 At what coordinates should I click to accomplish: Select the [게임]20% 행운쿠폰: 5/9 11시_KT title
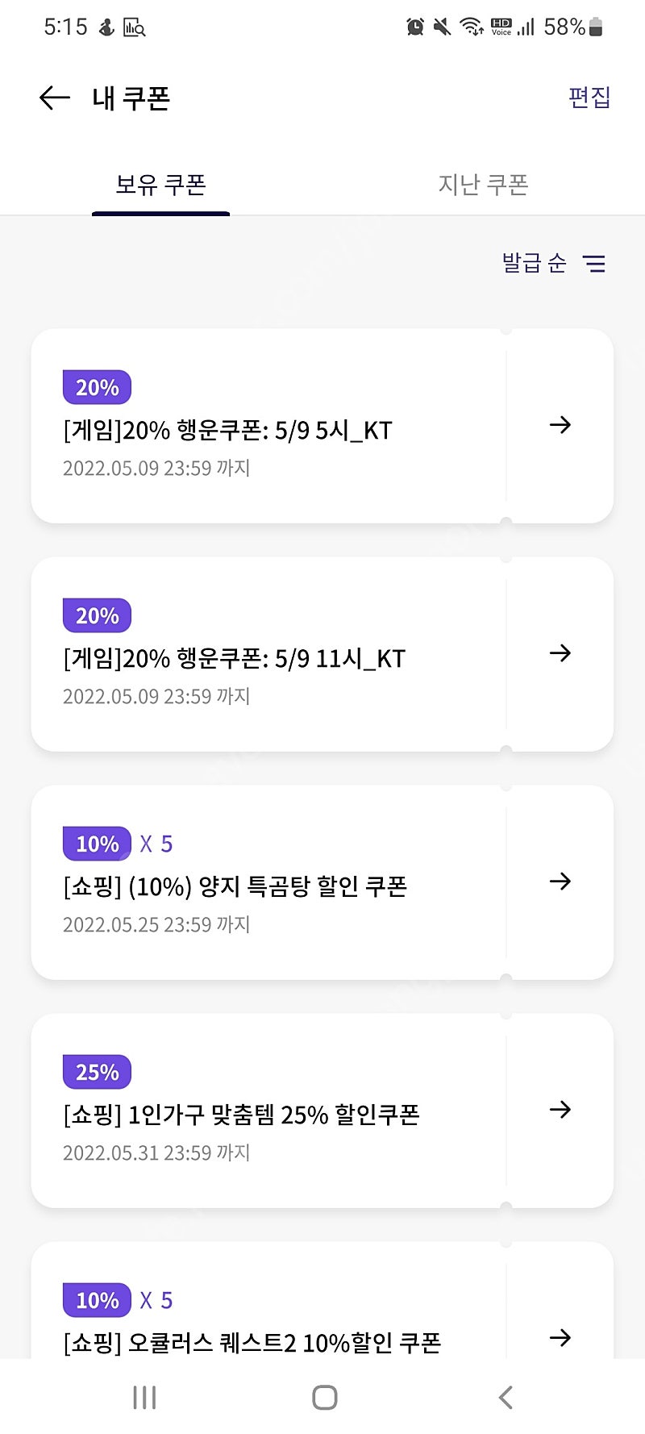click(x=234, y=659)
